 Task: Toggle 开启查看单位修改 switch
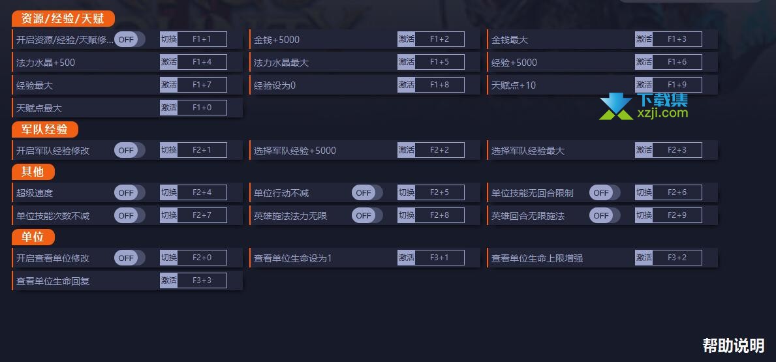pyautogui.click(x=130, y=258)
